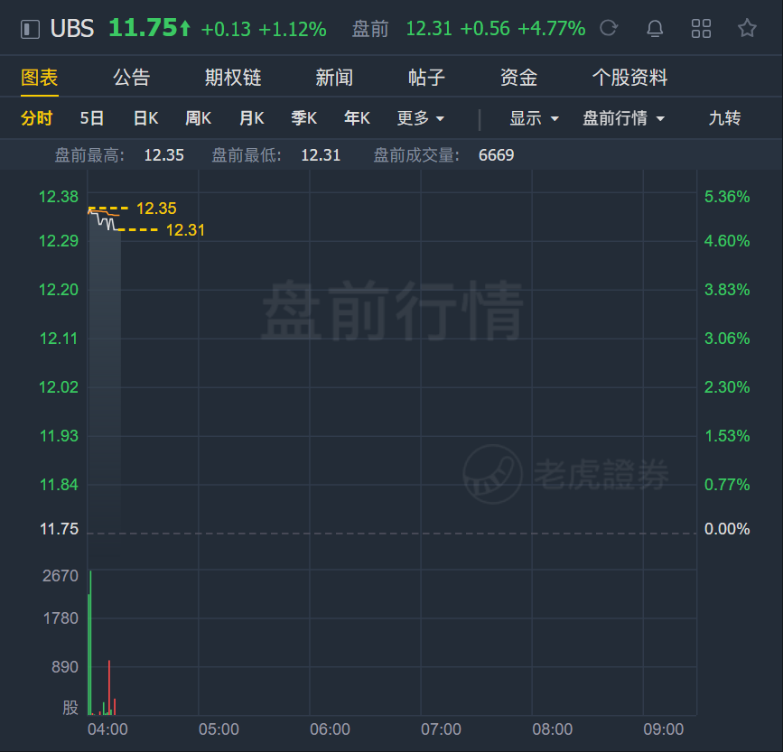Viewport: 783px width, 752px height.
Task: Click the 12.38 price axis label
Action: click(x=59, y=197)
